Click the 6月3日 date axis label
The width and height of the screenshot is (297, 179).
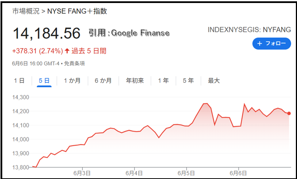coord(82,173)
